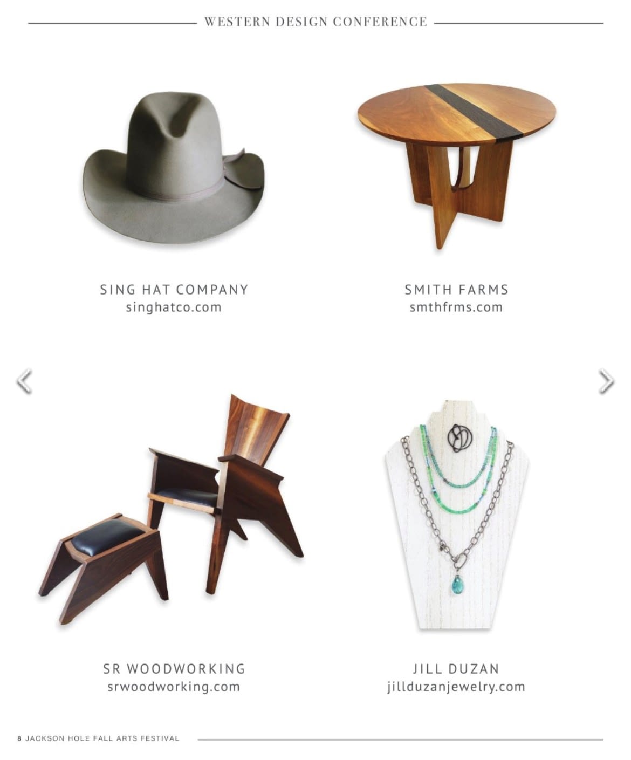Image resolution: width=631 pixels, height=760 pixels.
Task: Click the teal teardrop pendant
Action: 458,583
